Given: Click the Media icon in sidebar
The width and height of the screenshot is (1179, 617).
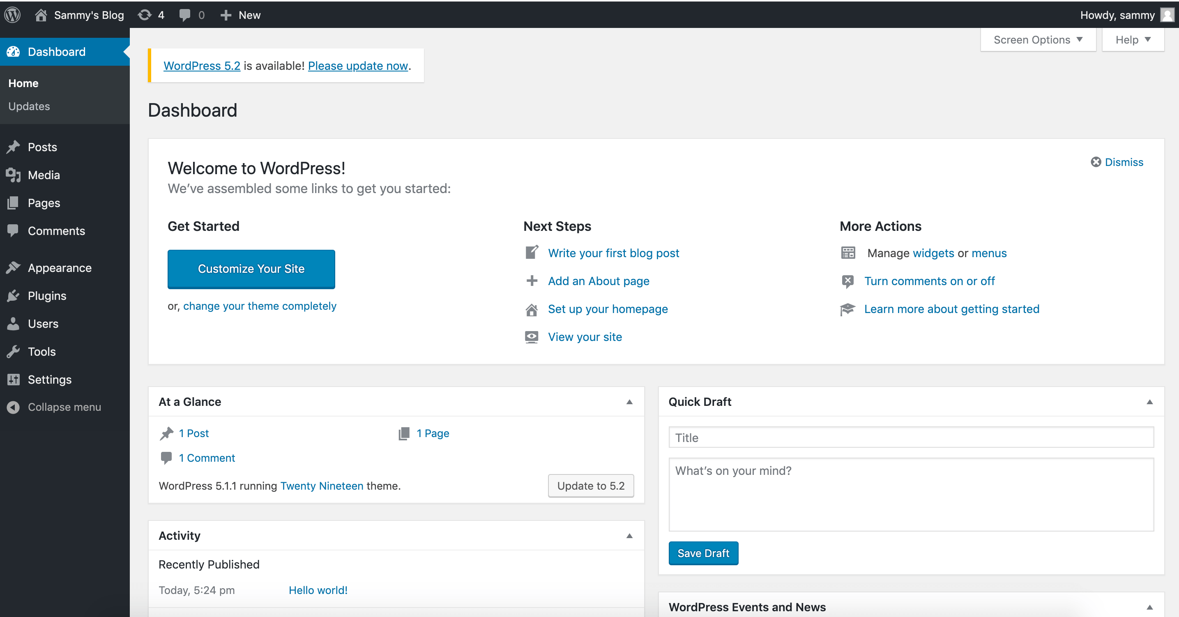Looking at the screenshot, I should [x=14, y=175].
